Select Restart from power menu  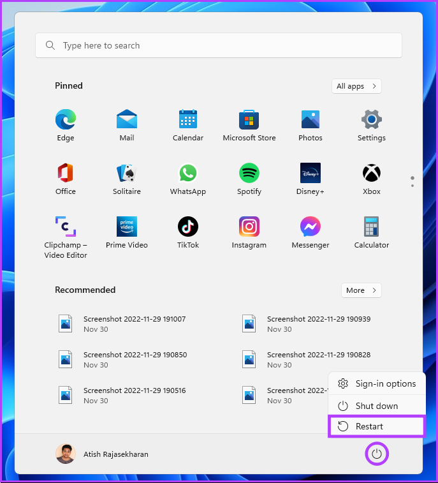[377, 426]
